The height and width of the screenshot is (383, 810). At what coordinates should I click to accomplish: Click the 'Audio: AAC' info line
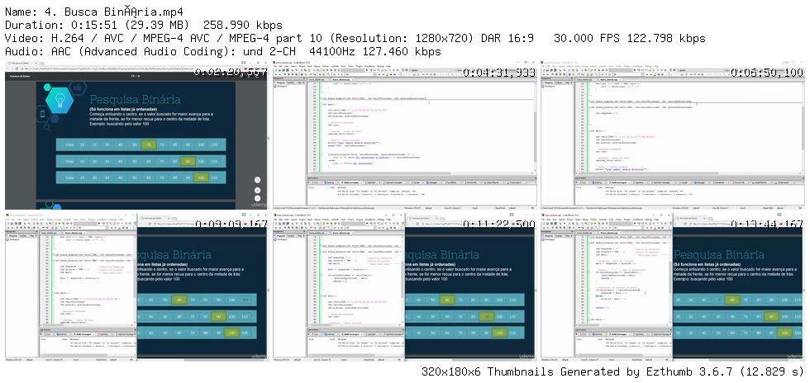click(x=222, y=52)
